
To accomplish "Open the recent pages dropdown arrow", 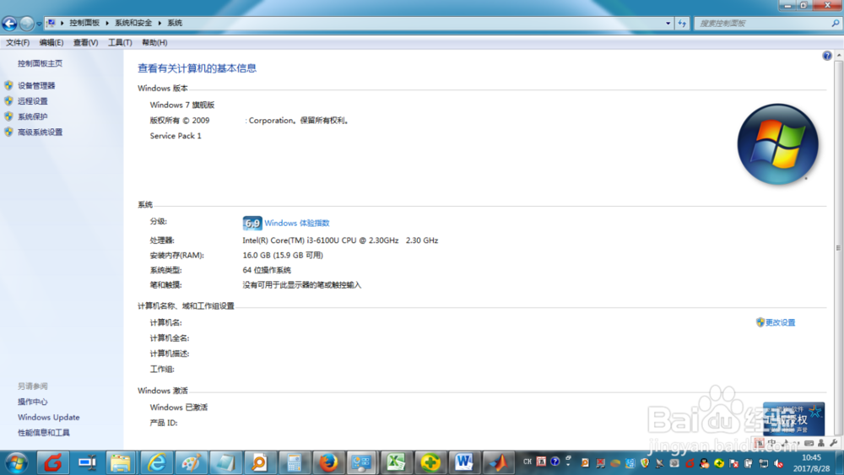I will pos(39,24).
